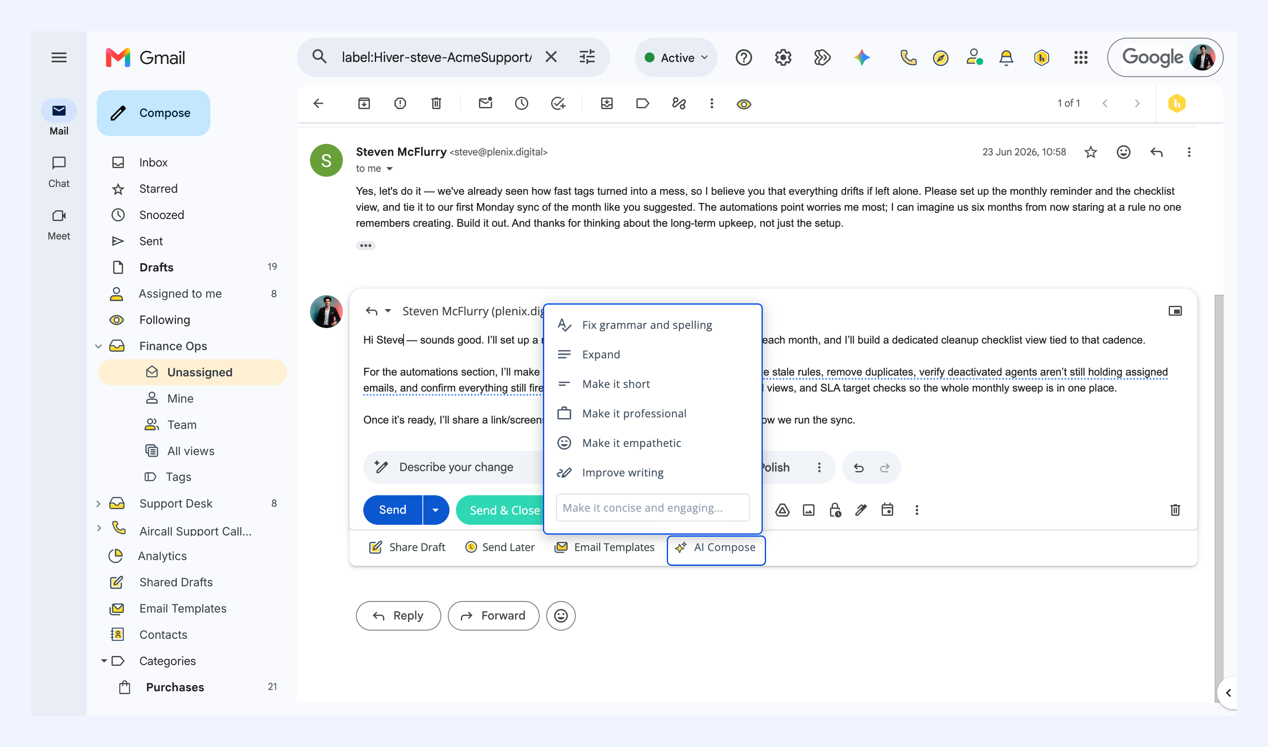This screenshot has width=1268, height=747.
Task: Add an emoji reaction to the message
Action: (1124, 152)
